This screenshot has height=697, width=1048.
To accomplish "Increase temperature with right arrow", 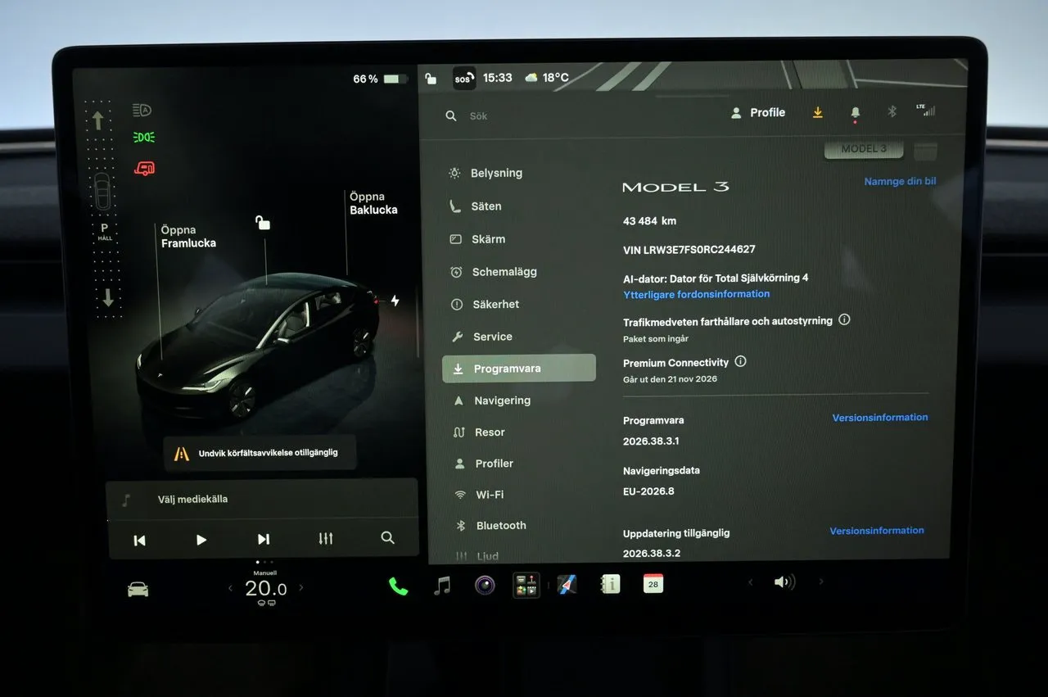I will 301,587.
